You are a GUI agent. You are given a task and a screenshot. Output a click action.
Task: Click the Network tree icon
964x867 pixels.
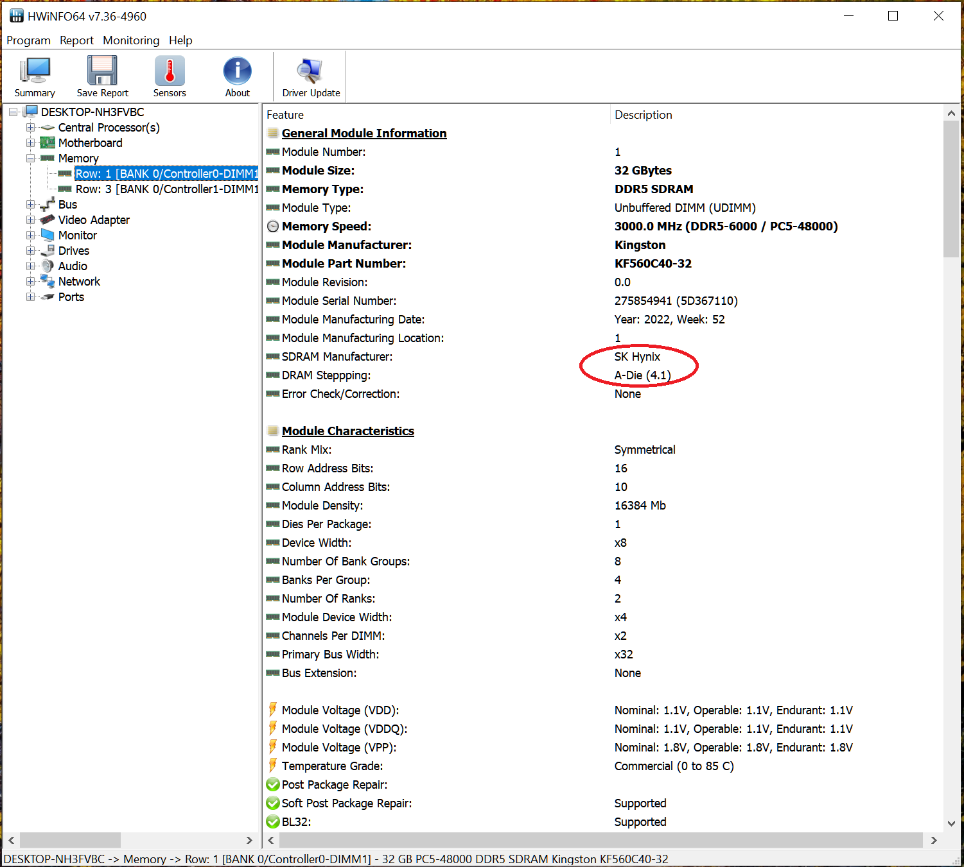coord(48,281)
